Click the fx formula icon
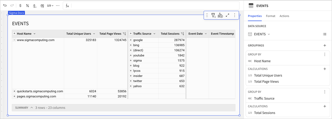 (x=67, y=6)
